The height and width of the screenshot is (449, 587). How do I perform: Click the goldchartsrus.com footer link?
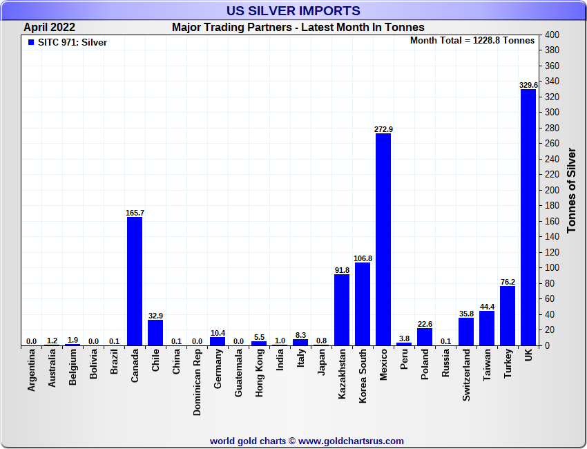tap(307, 441)
